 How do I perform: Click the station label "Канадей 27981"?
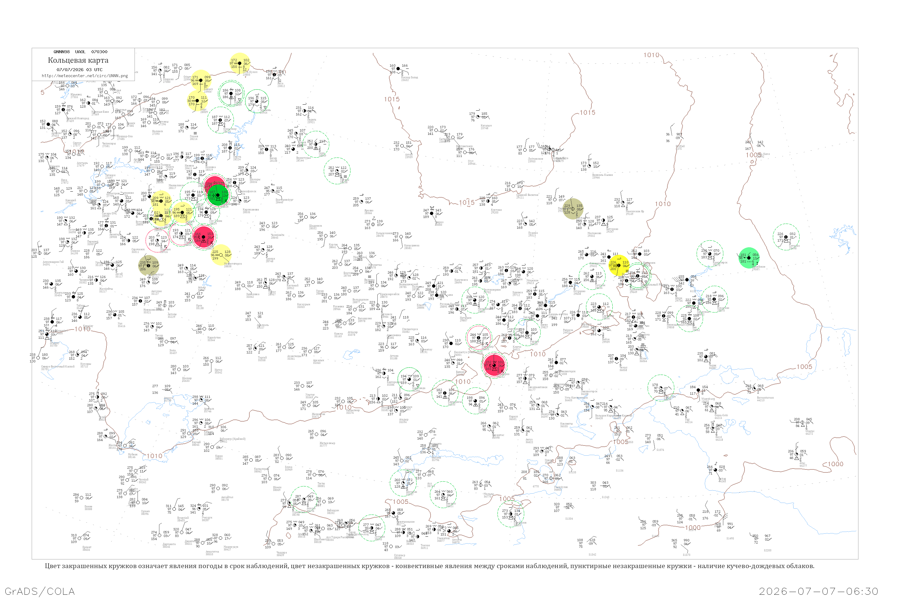click(71, 201)
